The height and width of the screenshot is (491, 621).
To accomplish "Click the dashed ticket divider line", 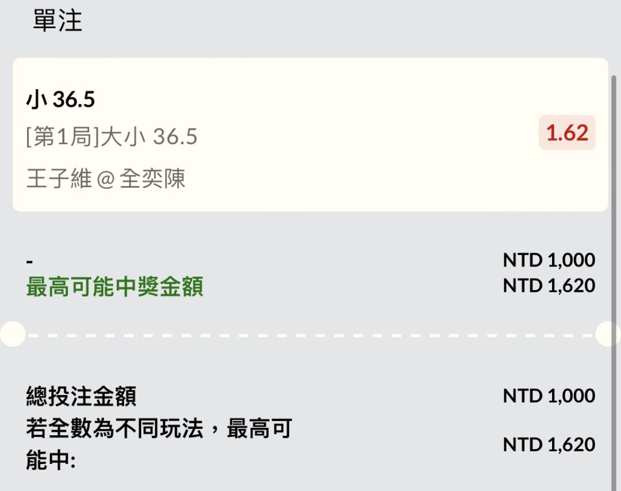I will click(x=310, y=335).
